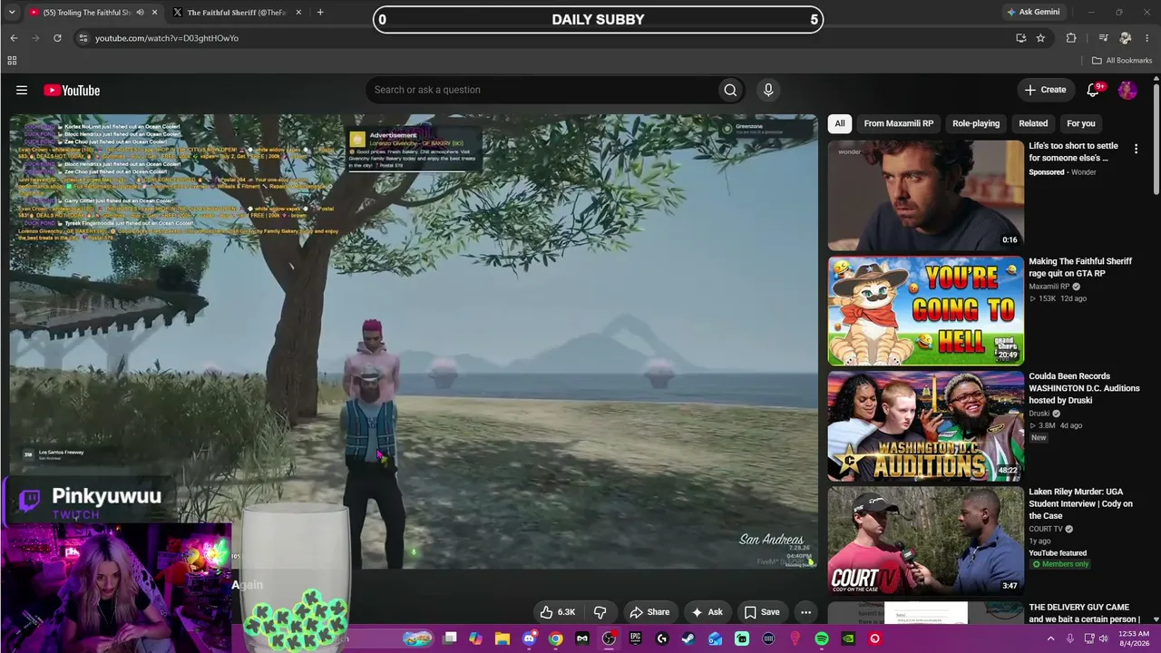
Task: Open the YouTube guide hamburger menu
Action: [x=22, y=90]
